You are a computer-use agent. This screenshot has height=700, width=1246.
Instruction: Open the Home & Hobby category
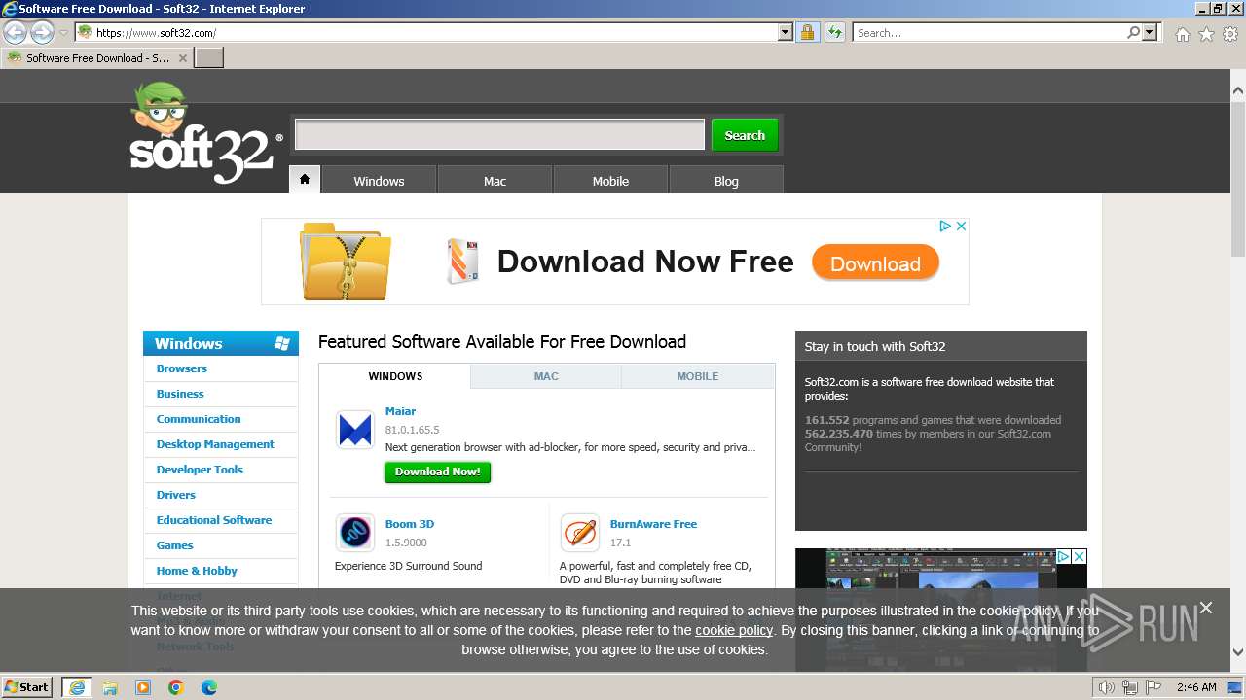(197, 571)
